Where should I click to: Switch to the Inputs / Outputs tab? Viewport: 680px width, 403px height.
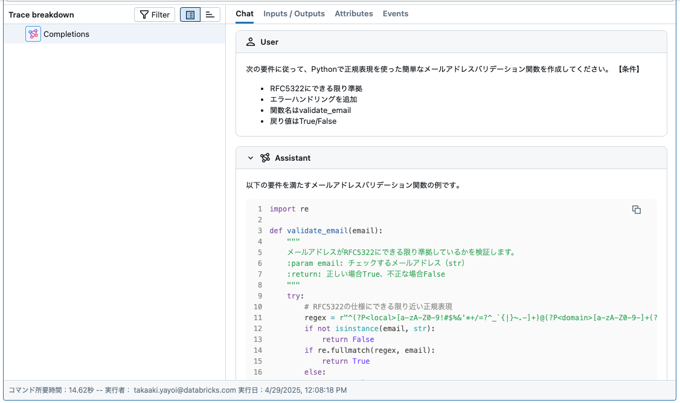pyautogui.click(x=294, y=13)
